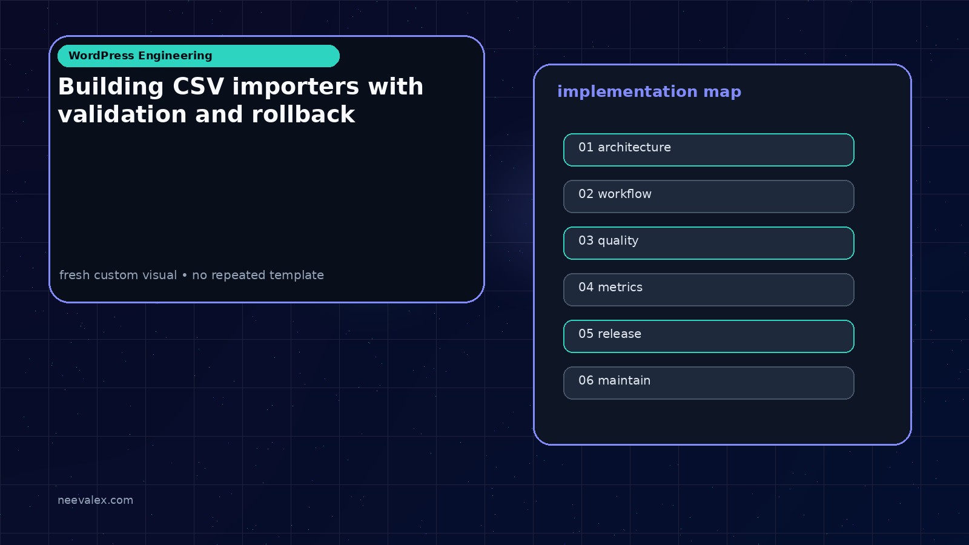Click the Building CSV importers title

tap(240, 100)
